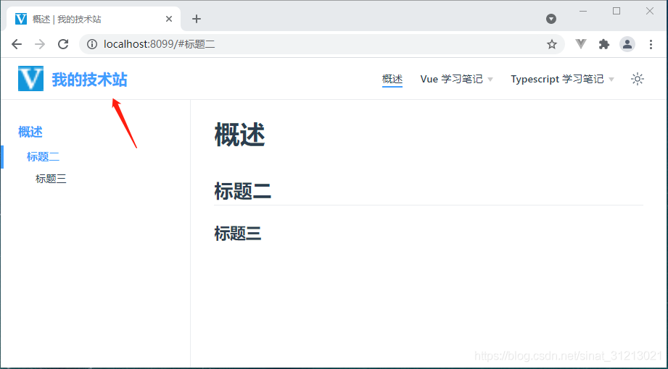
Task: Jump to 标题二 in the sidebar
Action: [x=43, y=156]
